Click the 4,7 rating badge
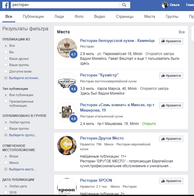Viewport: 194px width, 196px height. (x=73, y=54)
